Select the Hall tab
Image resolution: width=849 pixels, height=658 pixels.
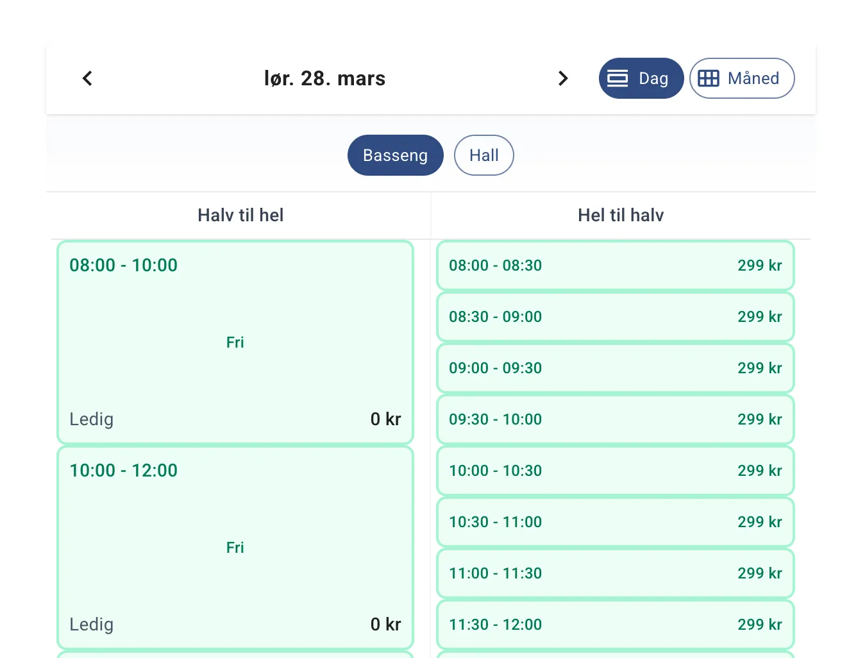tap(483, 155)
